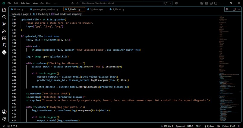The width and height of the screenshot is (243, 128).
Task: Click line number 389 in gutter
Action: tap(14, 36)
